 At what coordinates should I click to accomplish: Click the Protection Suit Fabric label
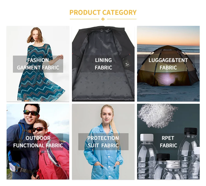click(x=103, y=142)
